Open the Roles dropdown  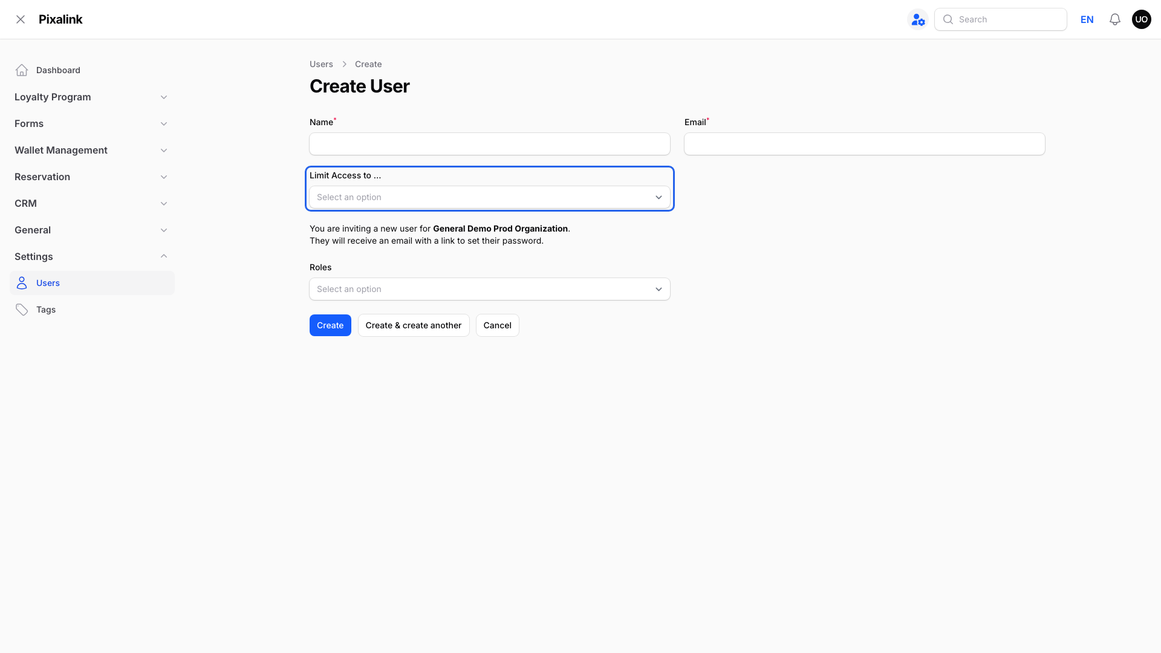(490, 289)
